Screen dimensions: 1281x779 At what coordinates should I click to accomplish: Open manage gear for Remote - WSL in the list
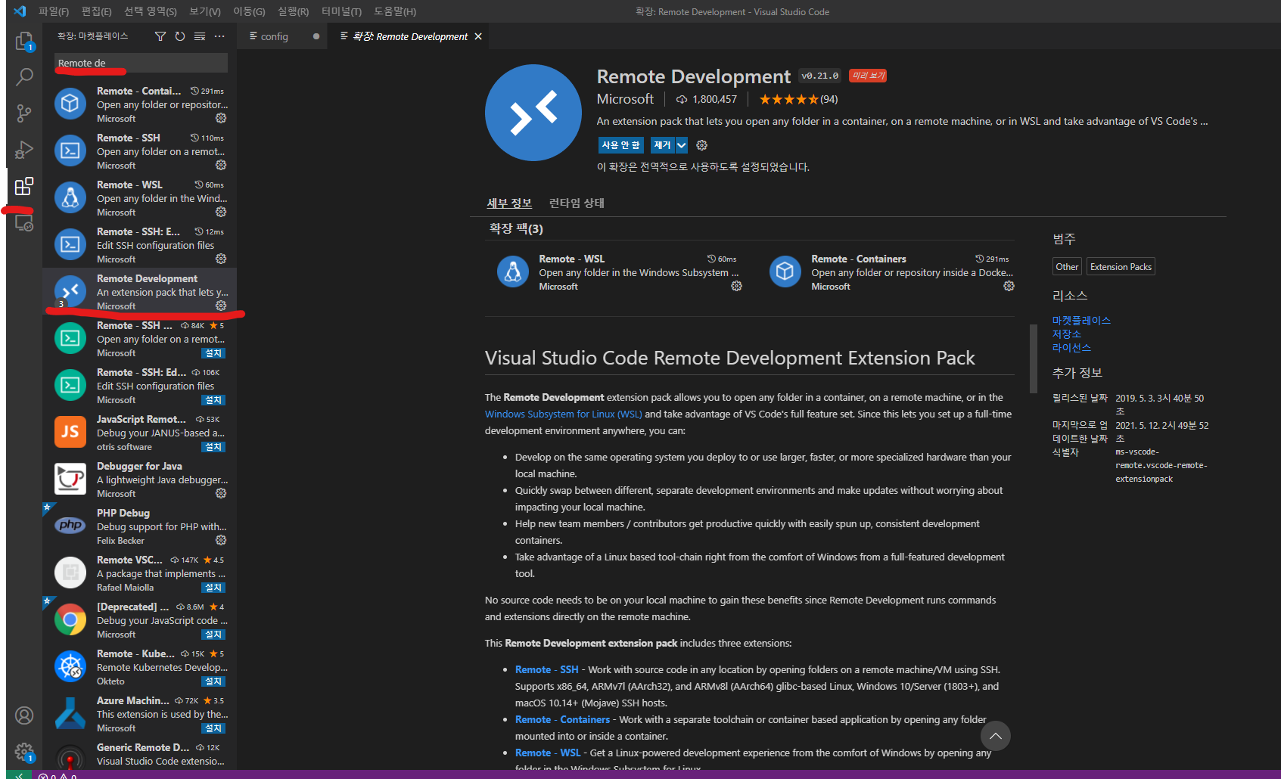221,212
